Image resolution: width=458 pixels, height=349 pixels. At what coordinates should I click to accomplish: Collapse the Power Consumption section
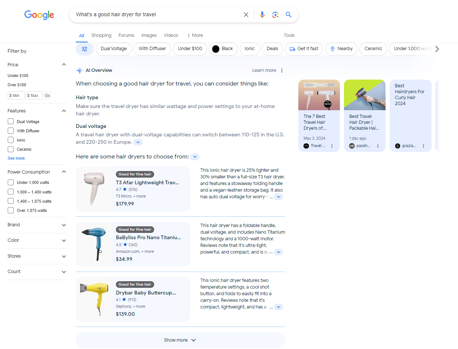point(64,172)
